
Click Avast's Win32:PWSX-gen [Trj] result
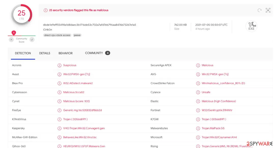(x=76, y=74)
